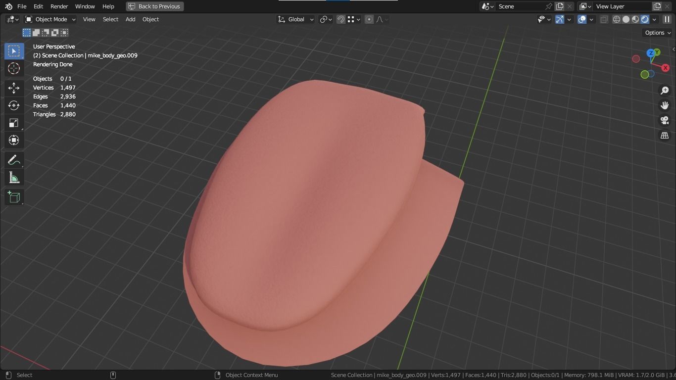Click the zoom magnifier viewport icon
Screen dimensions: 676x380
pyautogui.click(x=665, y=91)
